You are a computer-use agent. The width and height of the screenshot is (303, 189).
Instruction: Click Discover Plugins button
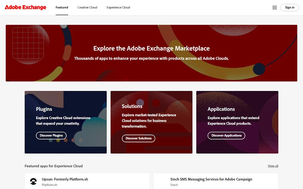click(51, 136)
